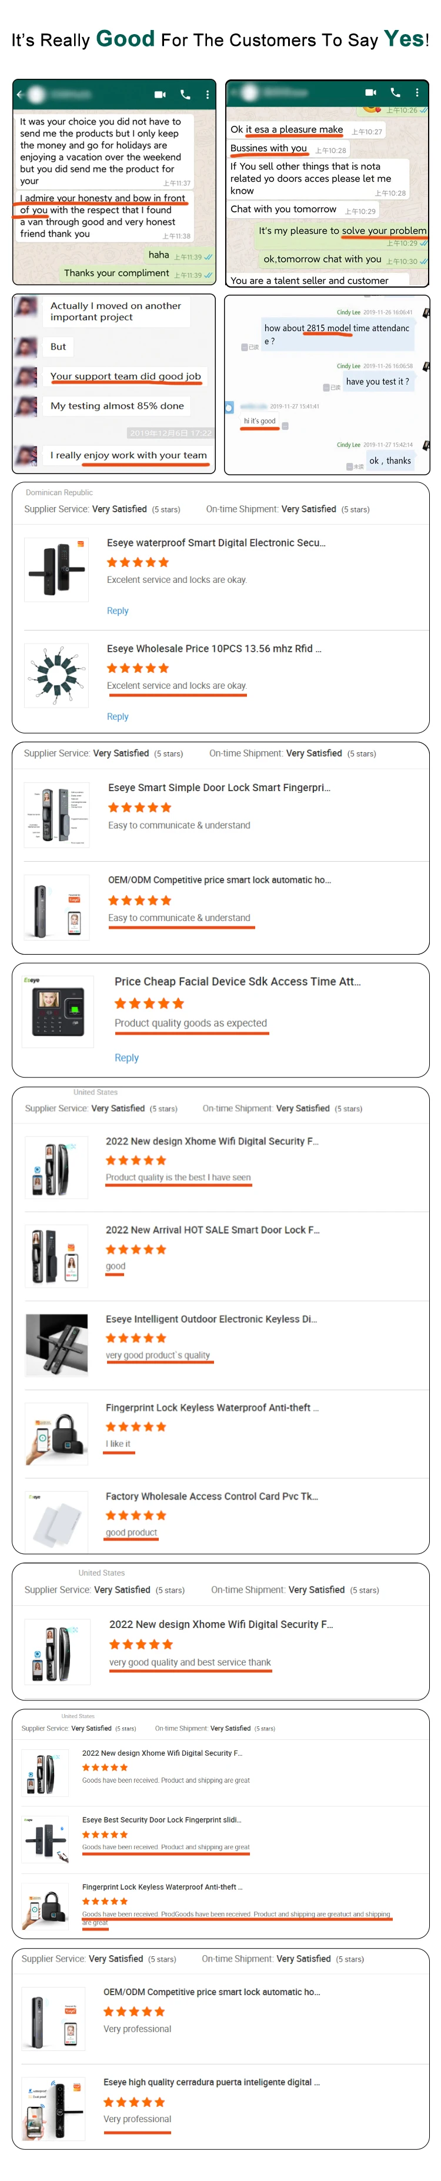Tap back arrow in left WhatsApp chat
441x2181 pixels.
coord(21,94)
